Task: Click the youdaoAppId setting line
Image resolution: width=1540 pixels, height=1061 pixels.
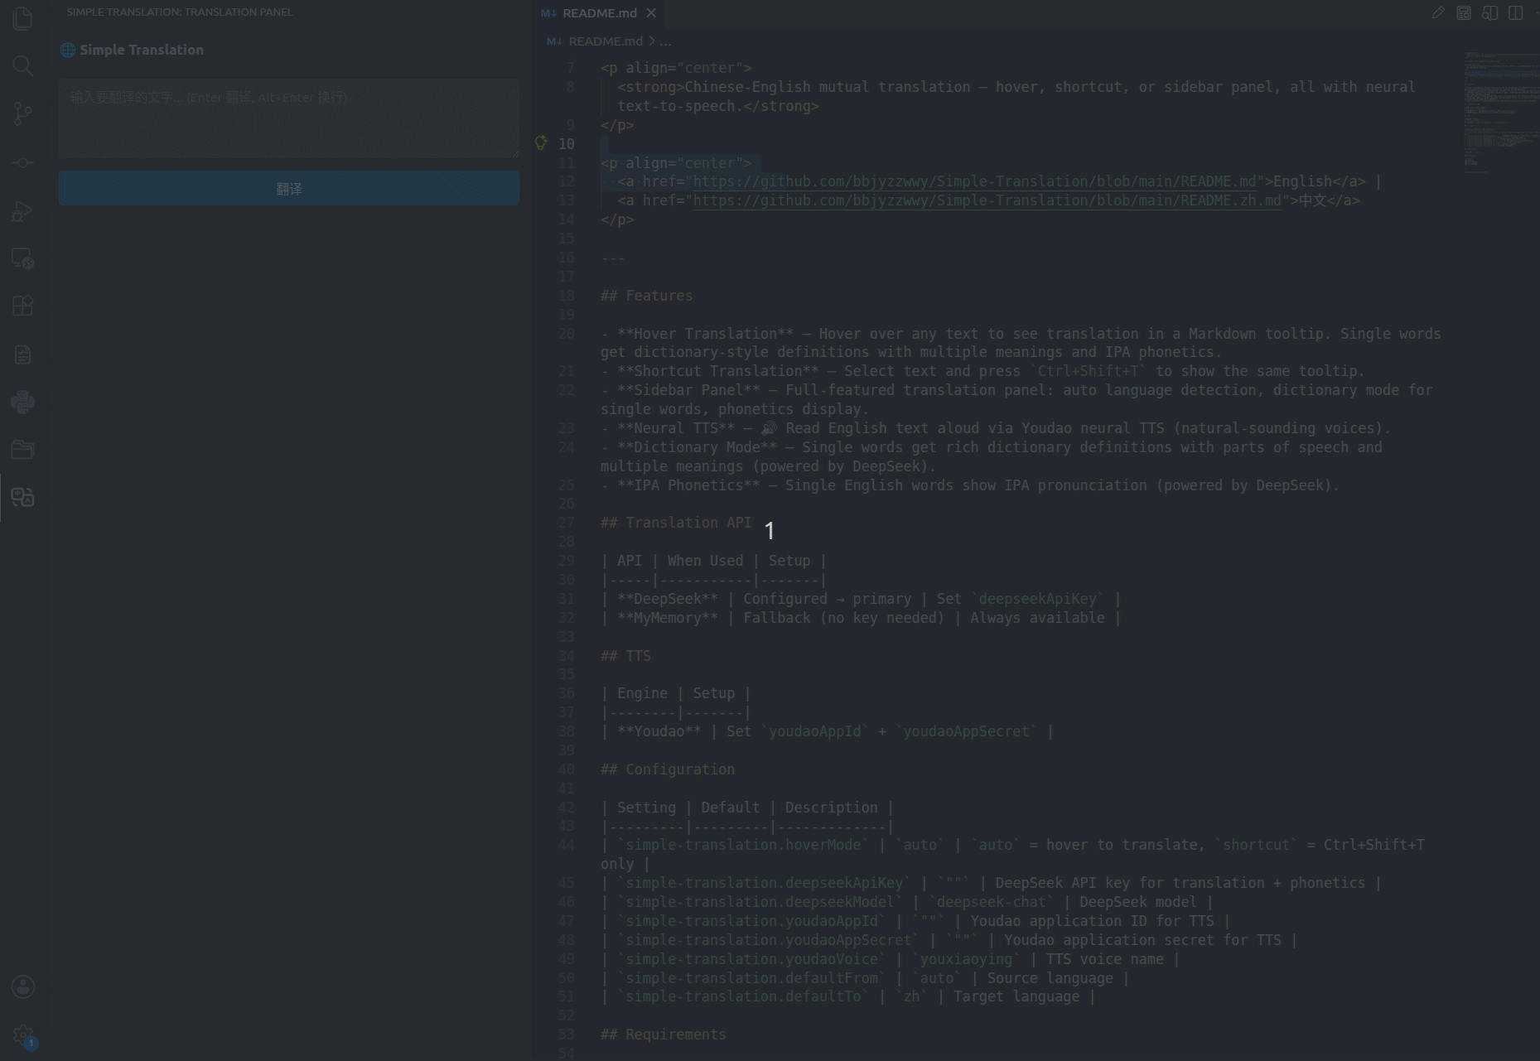Action: pos(915,921)
